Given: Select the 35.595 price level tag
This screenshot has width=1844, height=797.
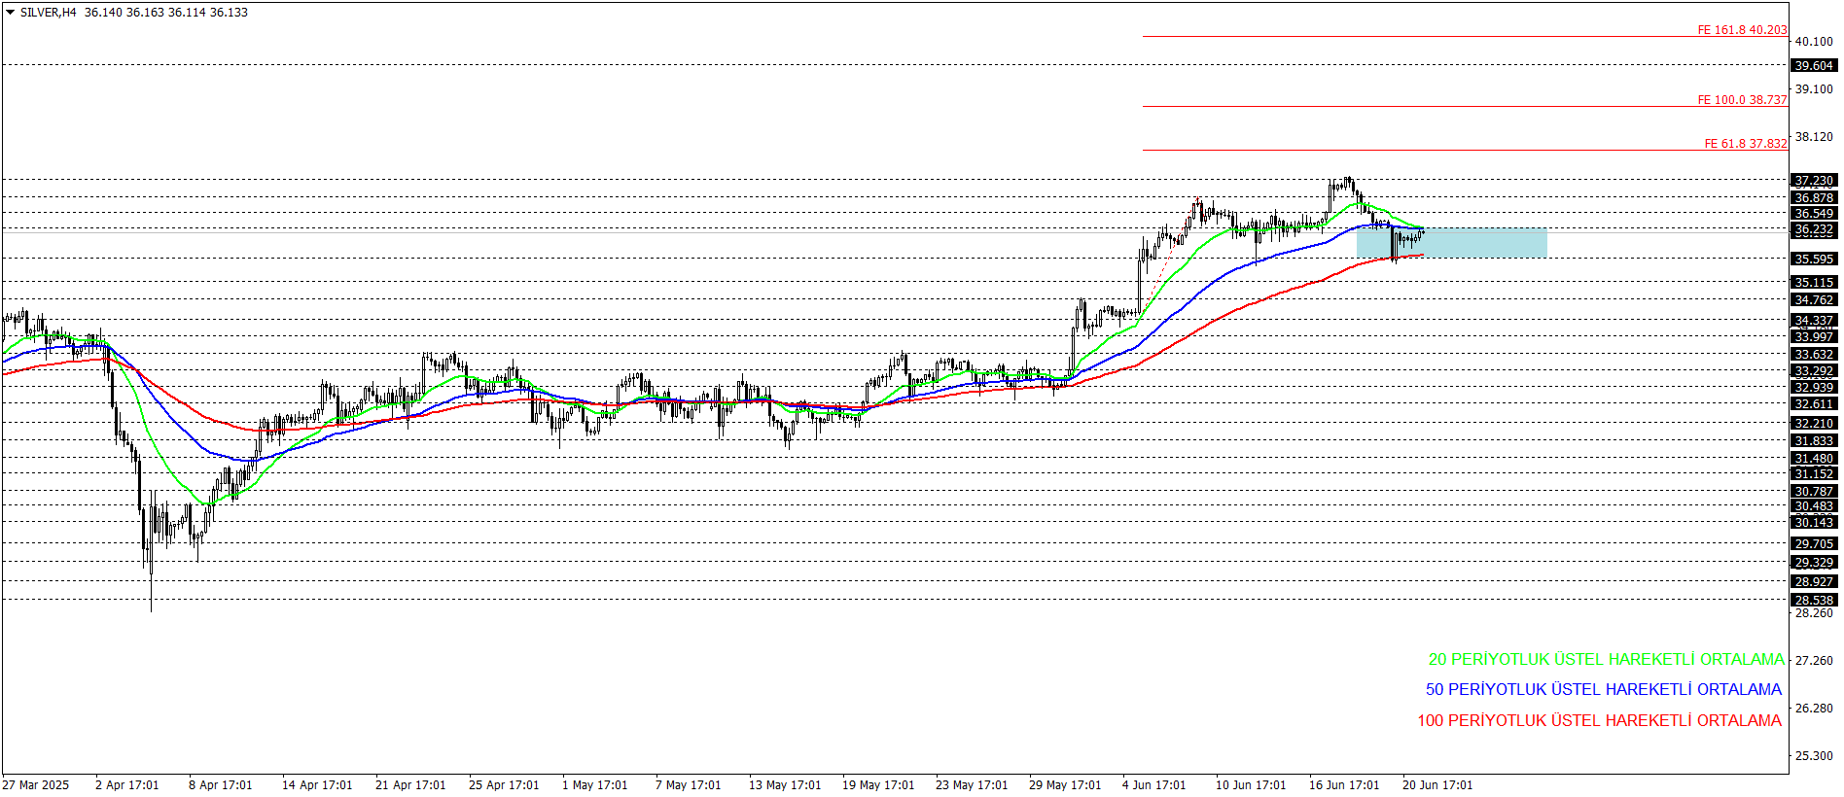Looking at the screenshot, I should pos(1814,260).
